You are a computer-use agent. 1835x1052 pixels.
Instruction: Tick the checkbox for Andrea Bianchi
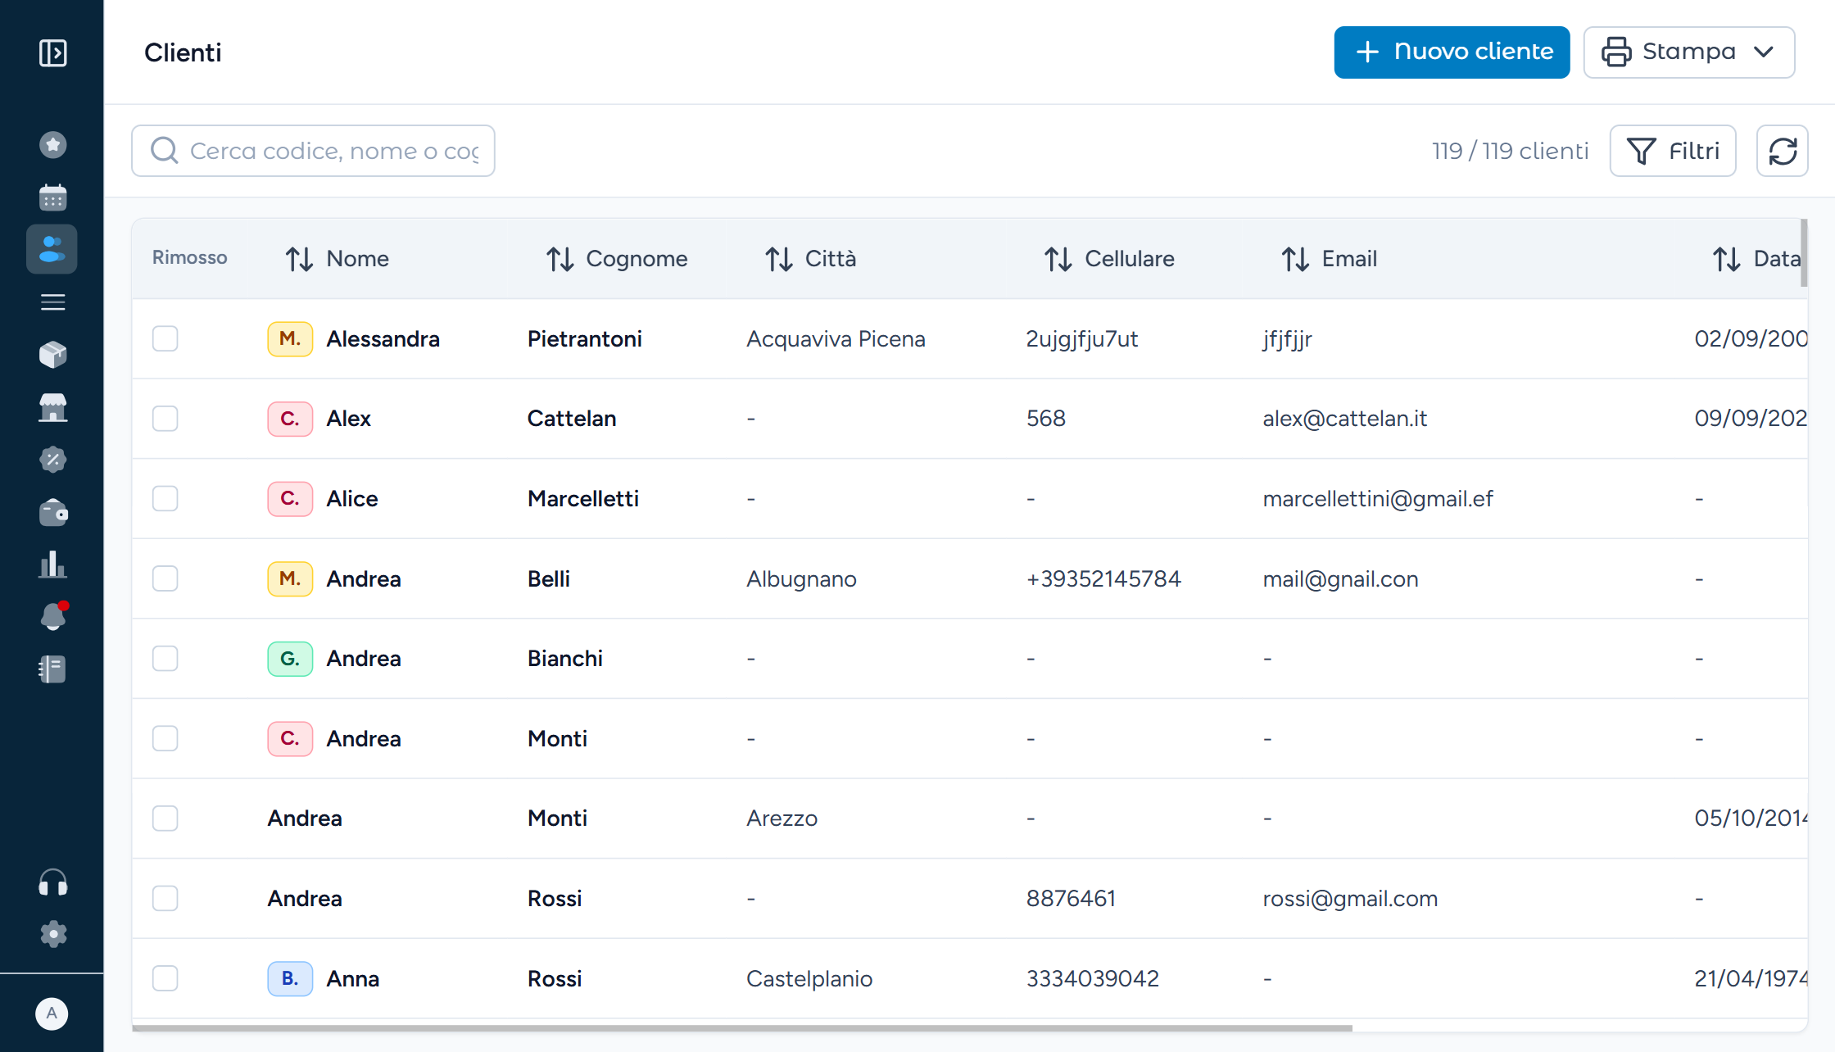coord(165,658)
